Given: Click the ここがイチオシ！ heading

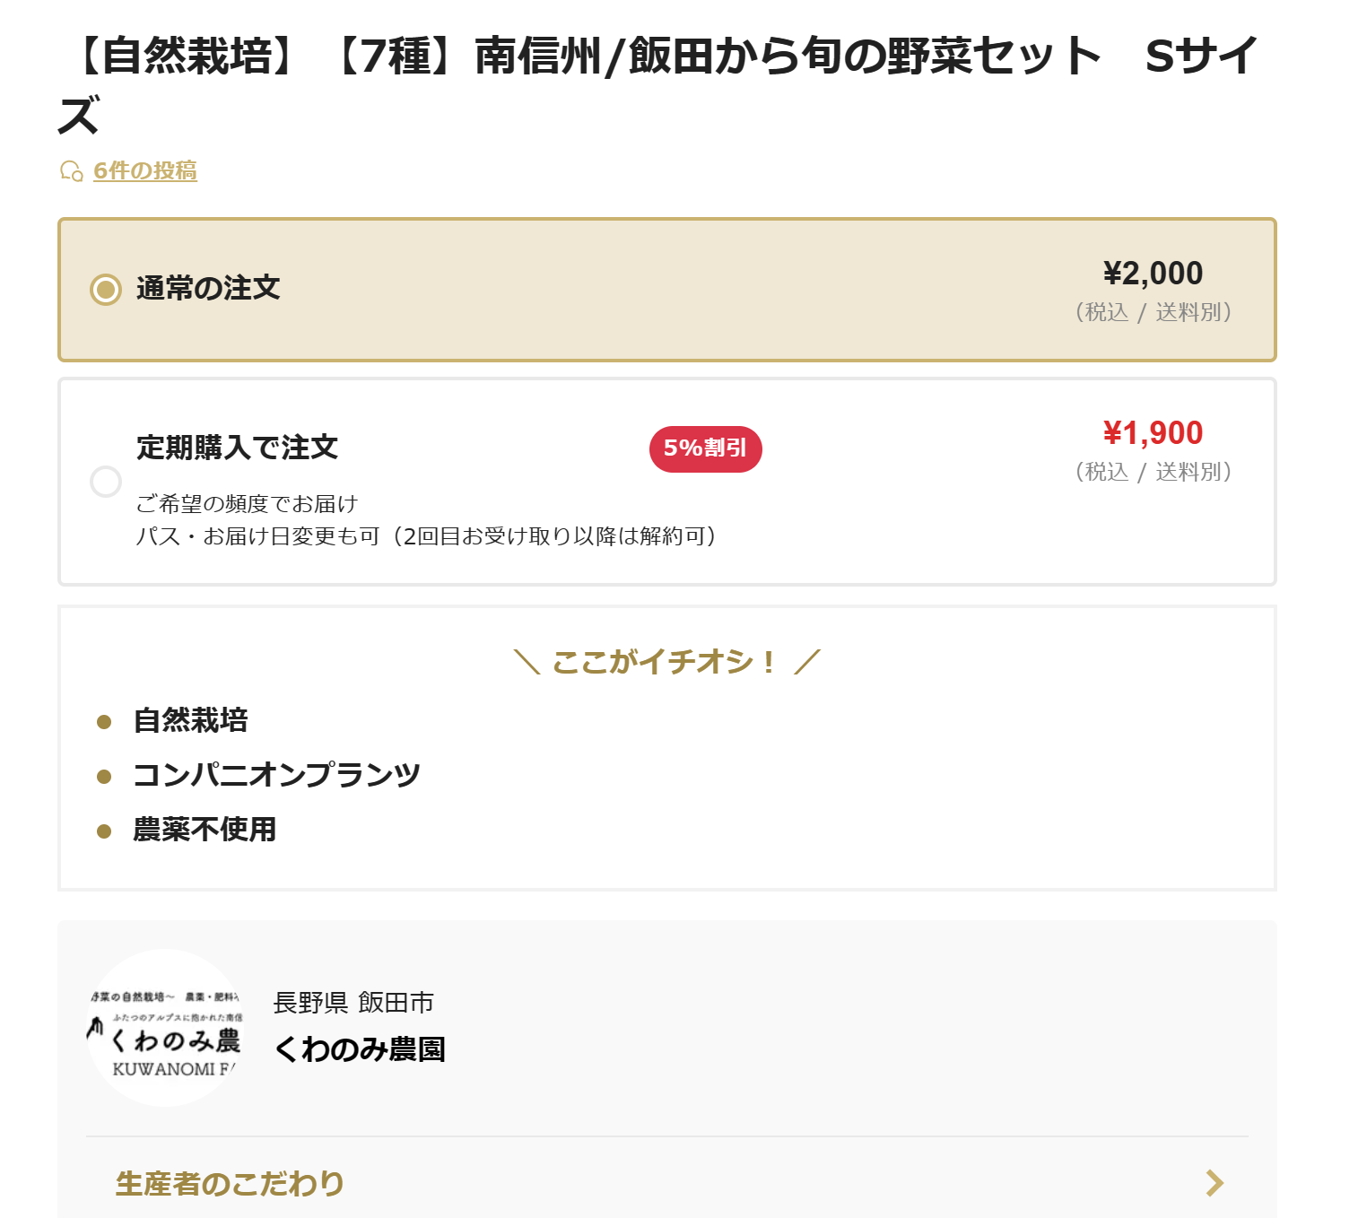Looking at the screenshot, I should coord(665,662).
